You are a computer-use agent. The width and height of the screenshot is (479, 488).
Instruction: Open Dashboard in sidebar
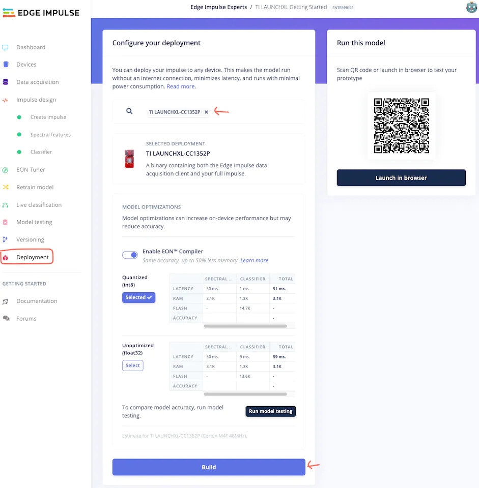[x=31, y=47]
